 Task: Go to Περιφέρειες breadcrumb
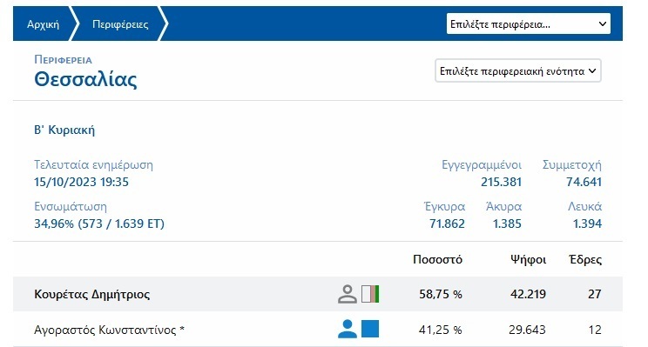[x=120, y=24]
